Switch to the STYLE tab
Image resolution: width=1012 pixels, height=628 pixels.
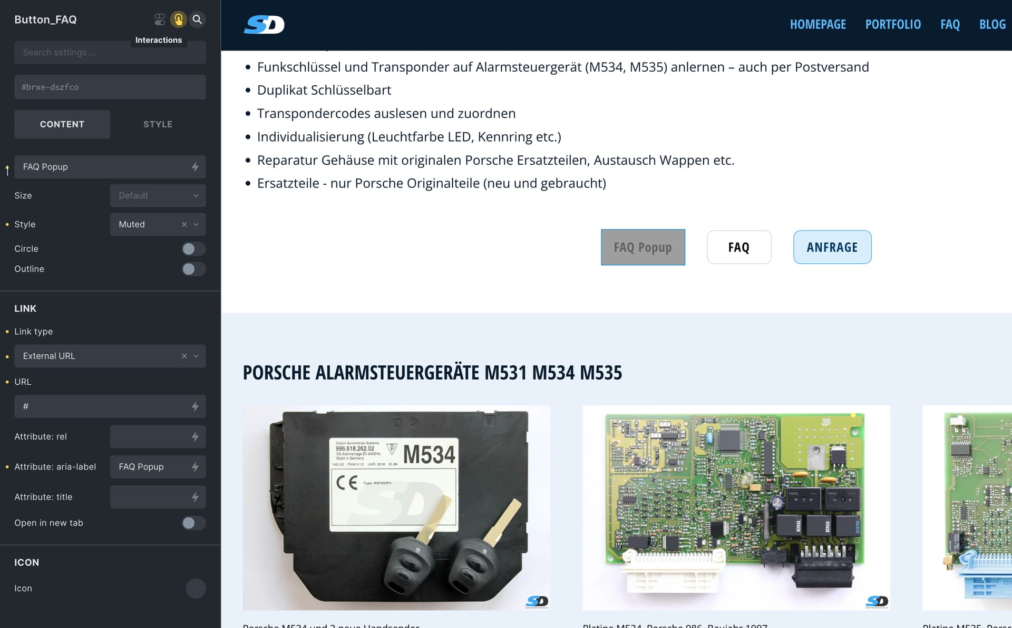click(x=158, y=124)
